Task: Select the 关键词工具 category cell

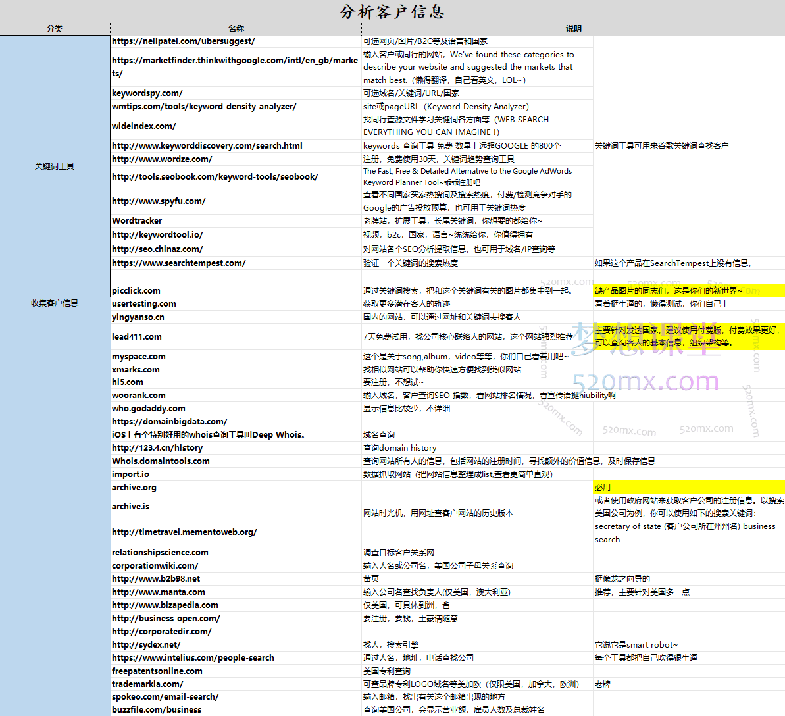Action: coord(55,166)
